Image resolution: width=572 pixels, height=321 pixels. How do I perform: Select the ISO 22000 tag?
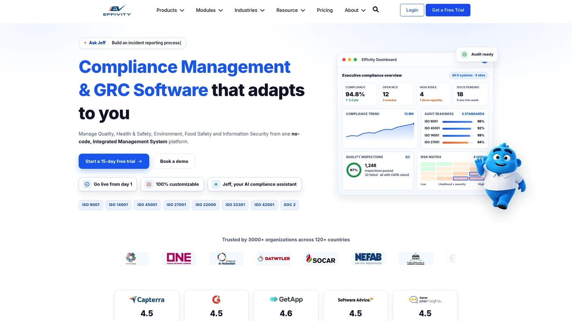pos(206,205)
